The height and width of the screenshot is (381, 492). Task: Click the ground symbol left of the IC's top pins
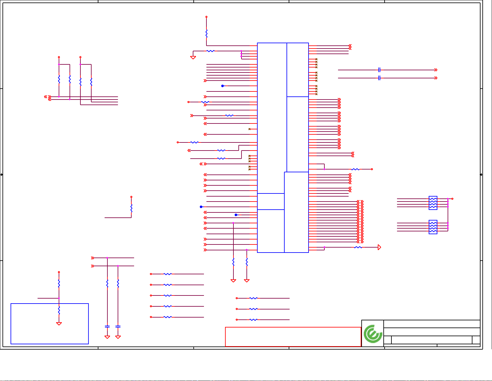193,57
